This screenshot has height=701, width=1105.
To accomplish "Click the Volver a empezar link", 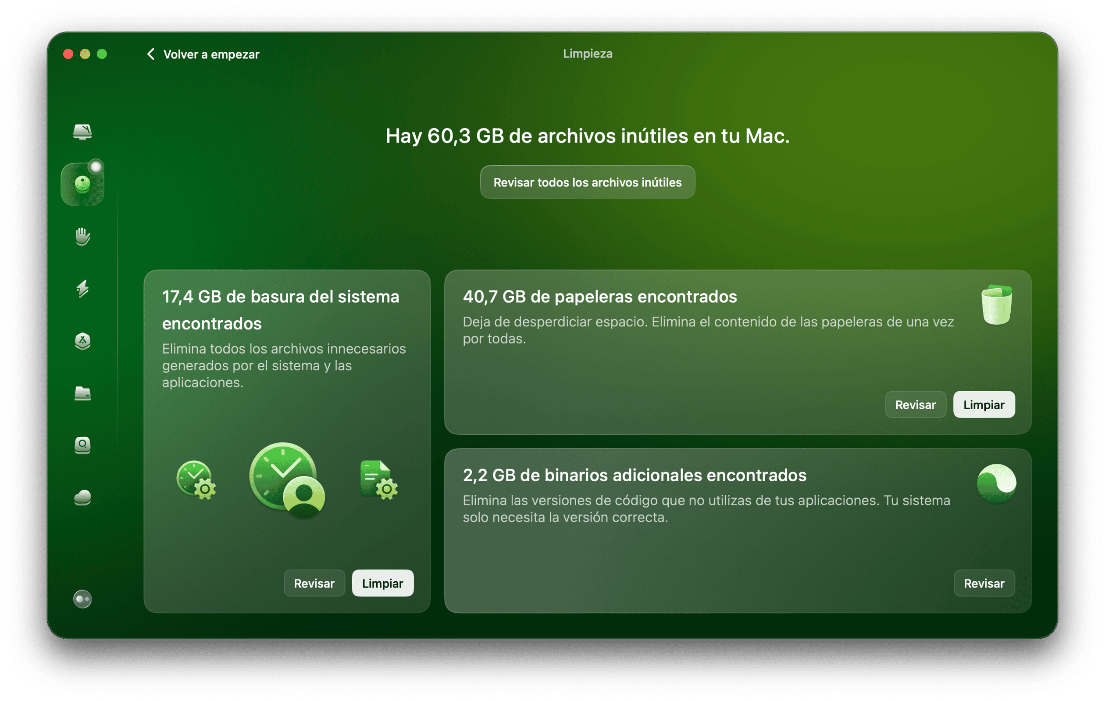I will (x=211, y=54).
